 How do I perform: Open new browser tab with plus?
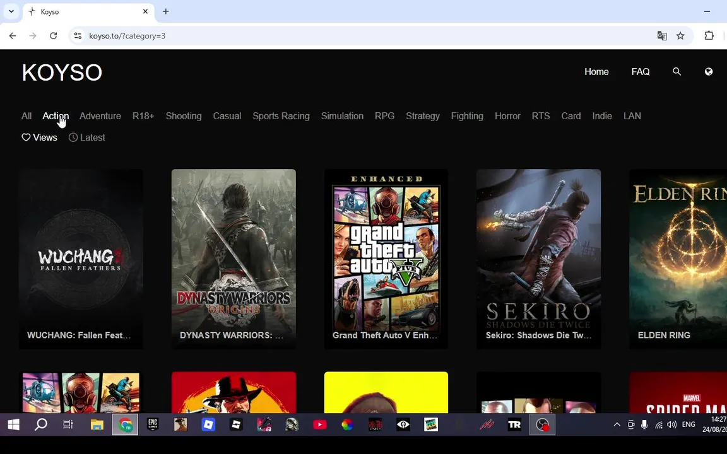pyautogui.click(x=165, y=11)
